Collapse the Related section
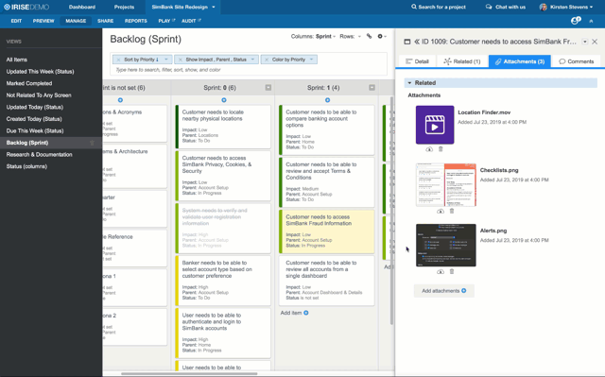 pos(409,83)
